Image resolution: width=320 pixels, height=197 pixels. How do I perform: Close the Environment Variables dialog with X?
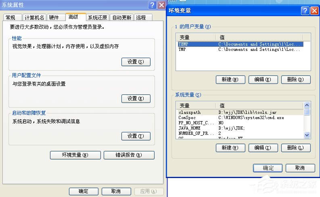(x=314, y=10)
